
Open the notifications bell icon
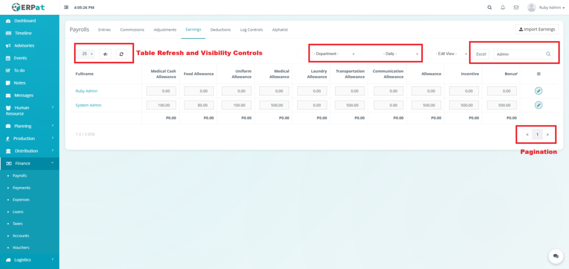point(503,8)
